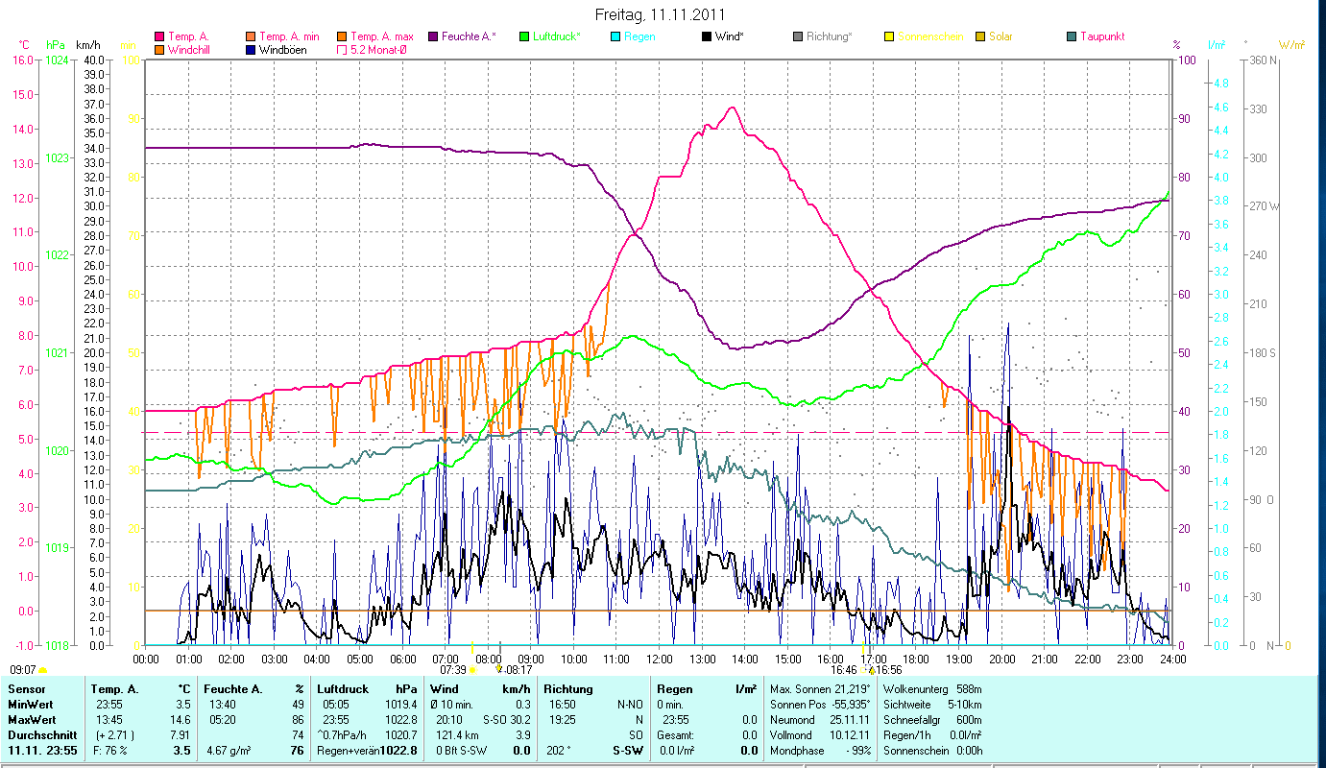This screenshot has width=1326, height=768.
Task: Click the Sensor header in data table
Action: click(26, 688)
